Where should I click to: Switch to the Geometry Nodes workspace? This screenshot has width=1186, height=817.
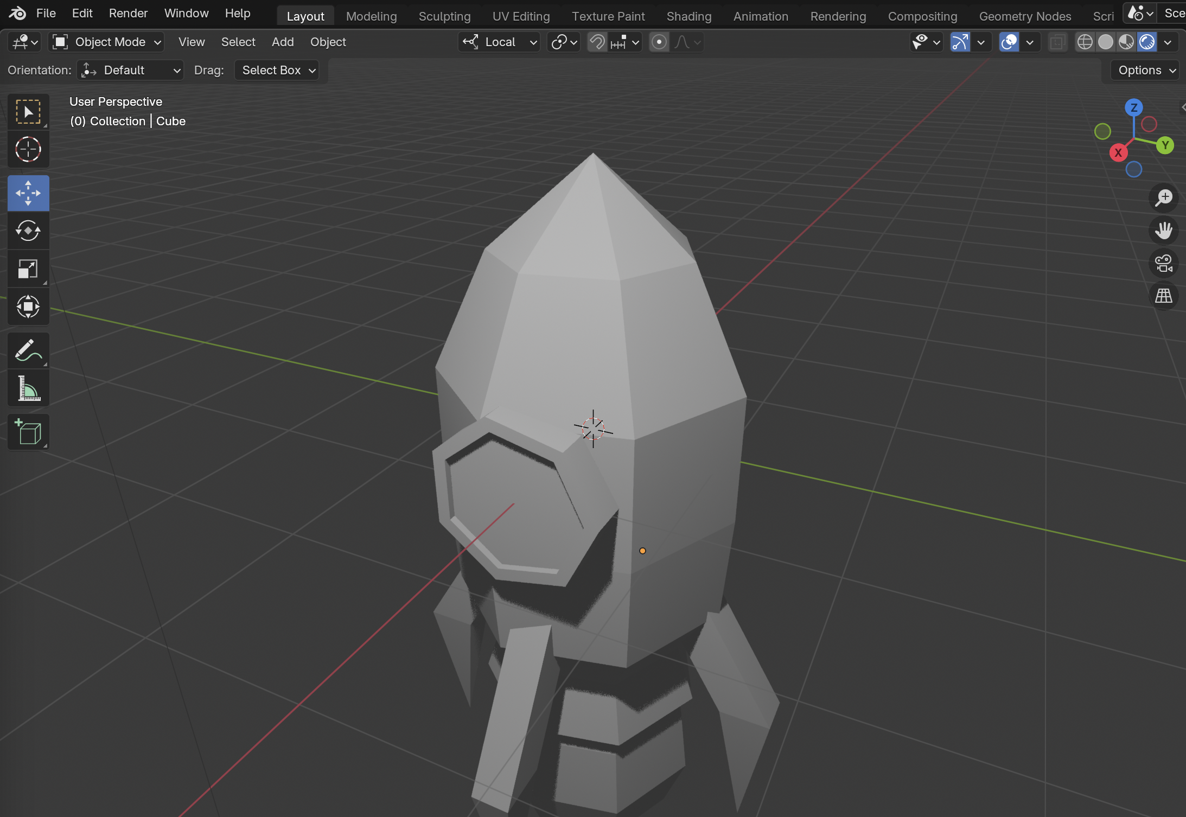click(1025, 16)
